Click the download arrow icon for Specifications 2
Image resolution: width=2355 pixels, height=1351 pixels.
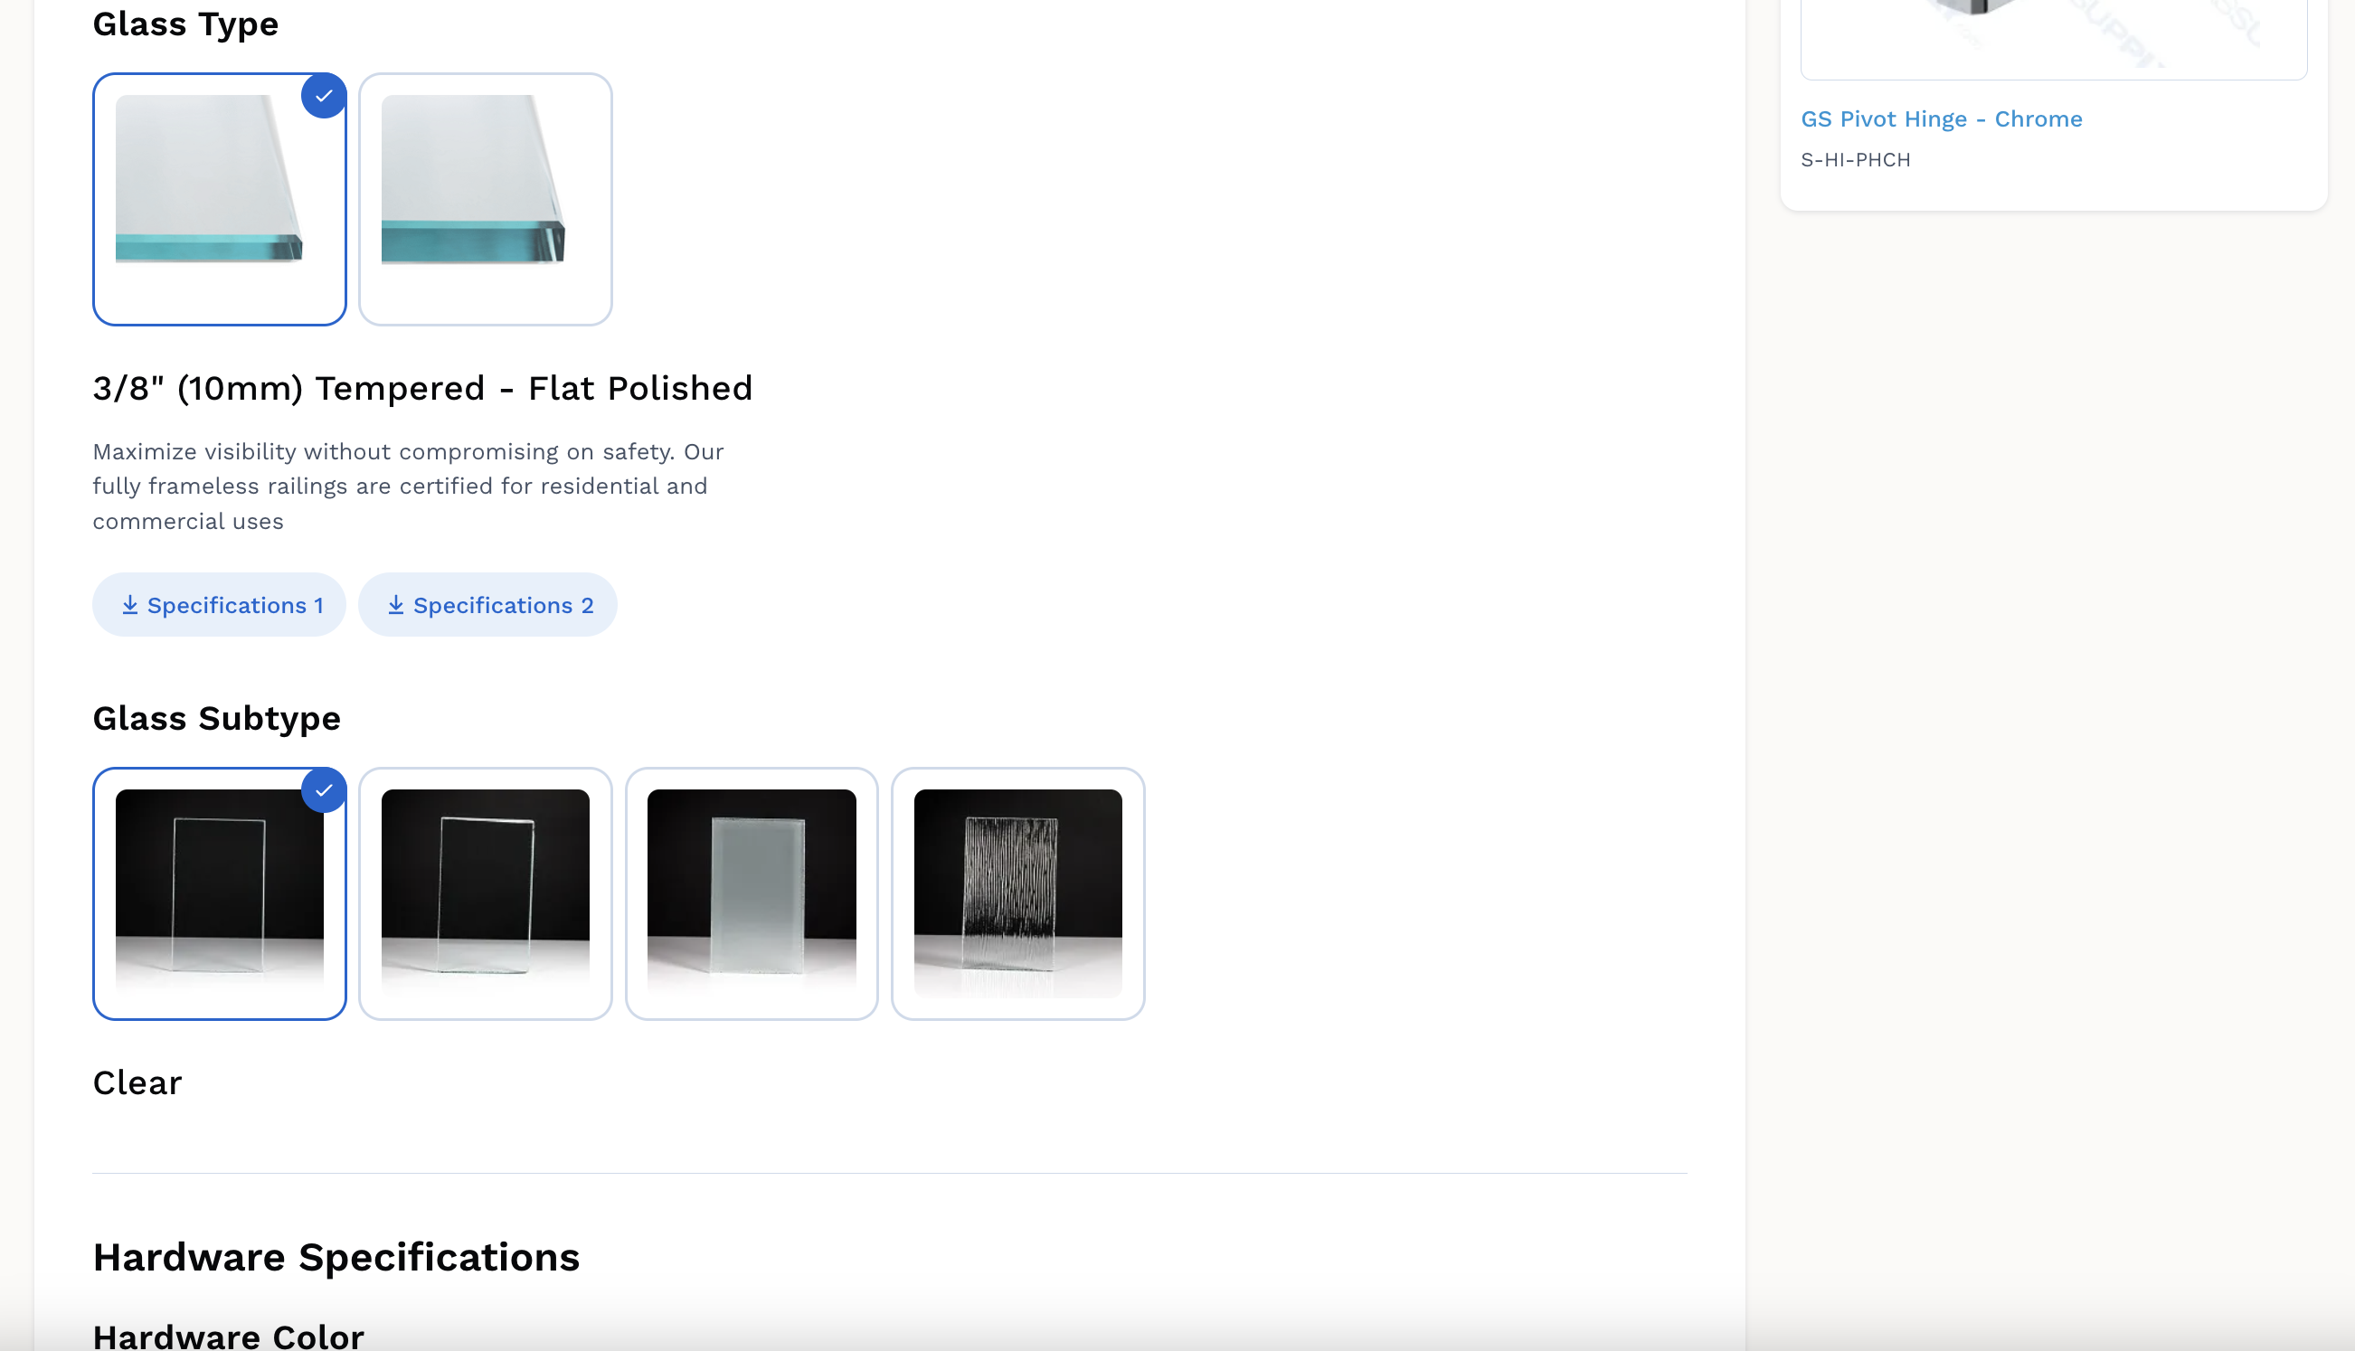coord(396,605)
